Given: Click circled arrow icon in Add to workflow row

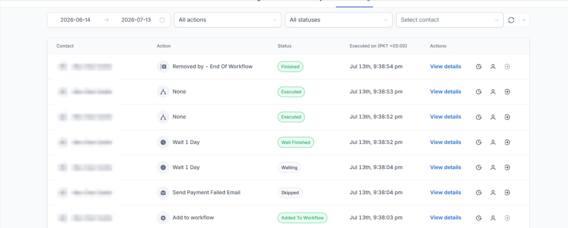Looking at the screenshot, I should coord(507,218).
